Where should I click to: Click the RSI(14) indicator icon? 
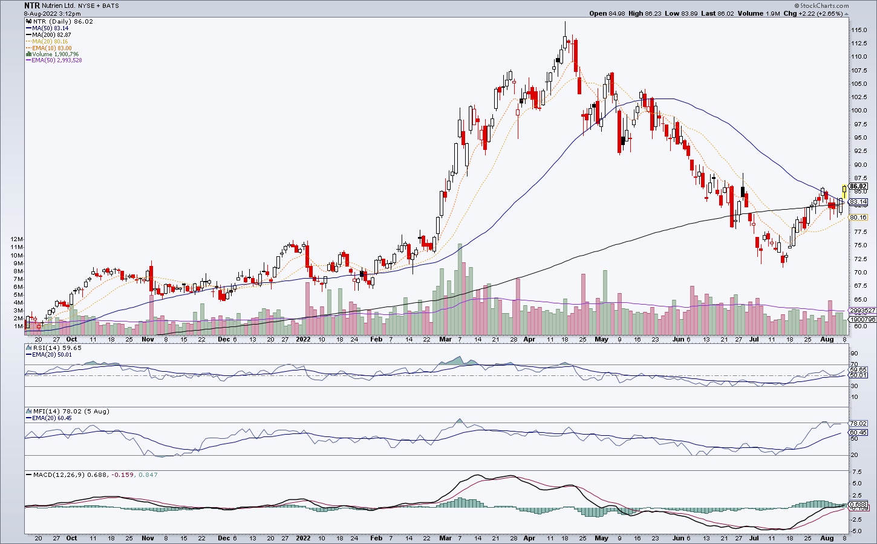pyautogui.click(x=28, y=348)
